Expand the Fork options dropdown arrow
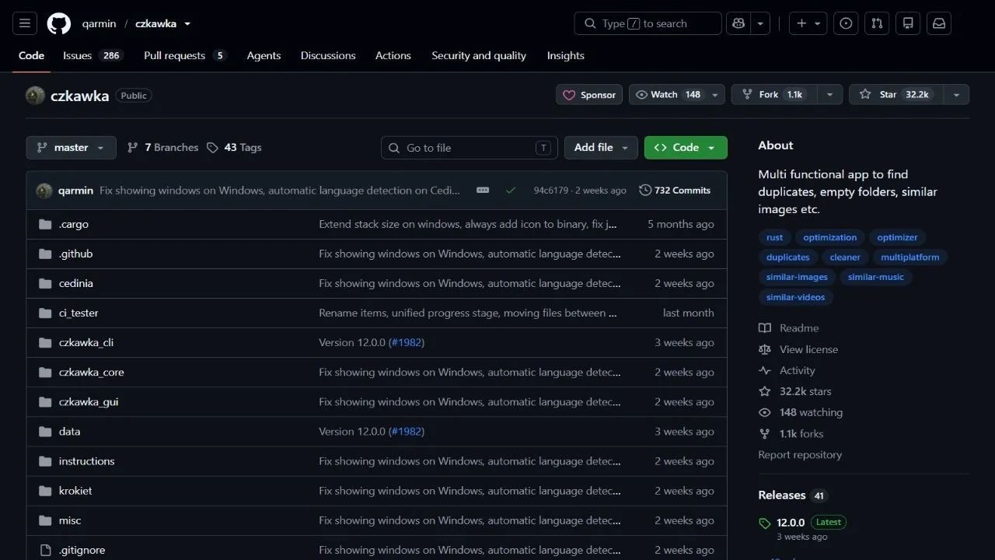This screenshot has height=560, width=995. [x=829, y=95]
